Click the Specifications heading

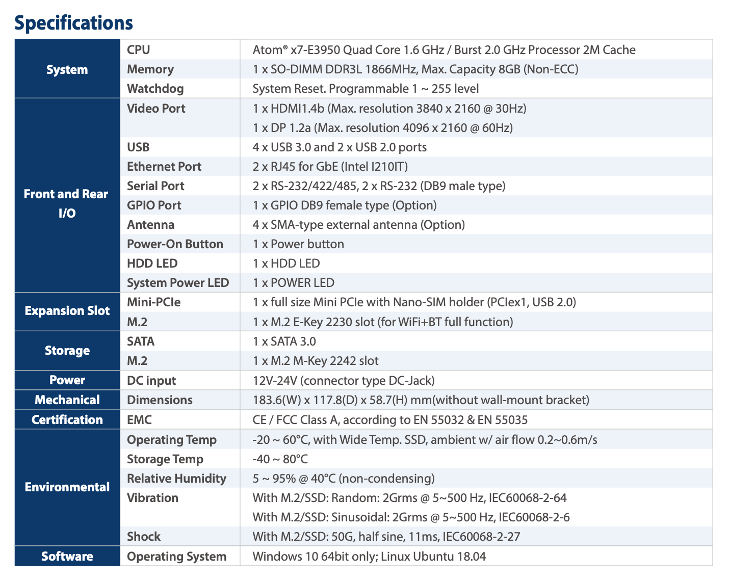point(73,23)
